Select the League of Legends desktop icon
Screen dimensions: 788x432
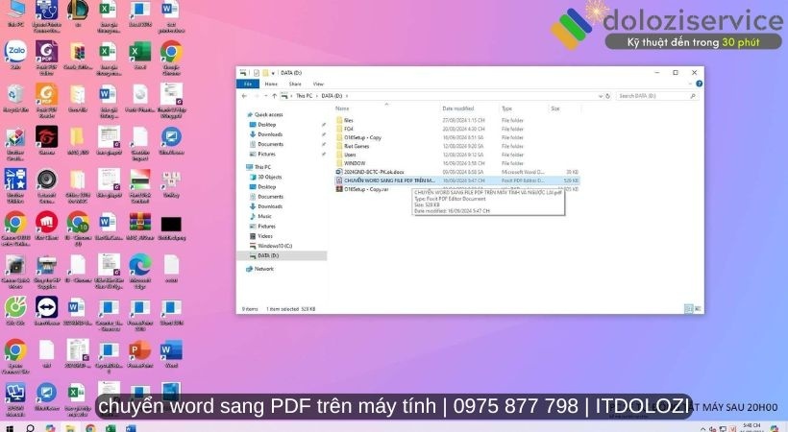click(78, 12)
